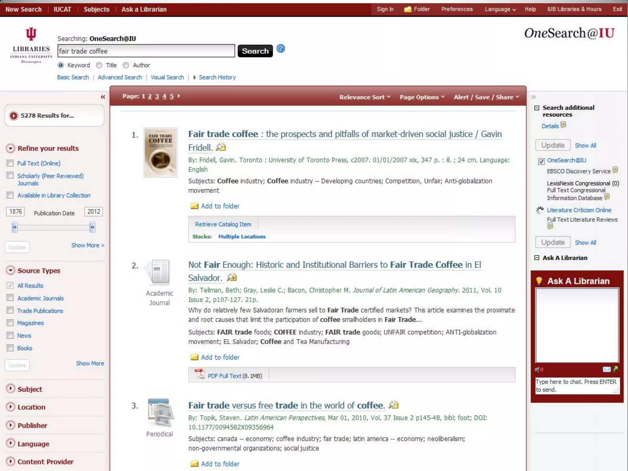The height and width of the screenshot is (471, 628).
Task: Open Subjects in the top menu
Action: coord(96,9)
